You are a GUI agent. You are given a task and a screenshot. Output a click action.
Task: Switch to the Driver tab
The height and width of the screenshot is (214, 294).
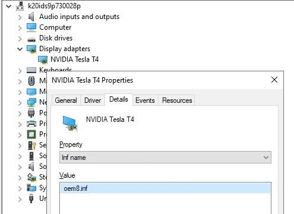point(93,100)
